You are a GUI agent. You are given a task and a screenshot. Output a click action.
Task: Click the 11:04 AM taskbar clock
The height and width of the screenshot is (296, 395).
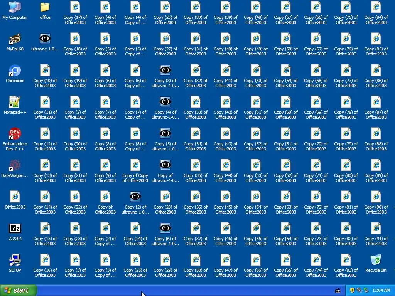pyautogui.click(x=381, y=291)
